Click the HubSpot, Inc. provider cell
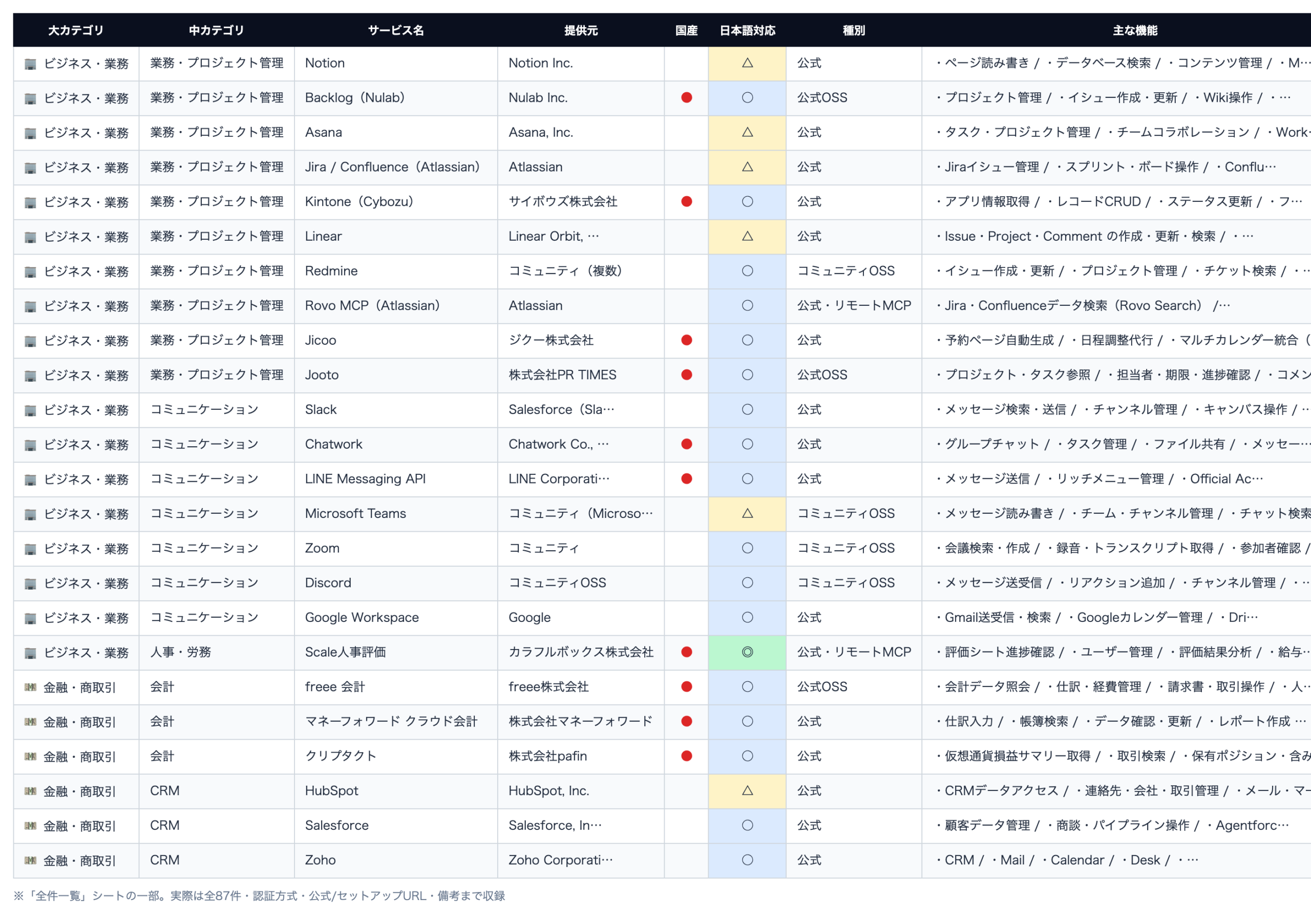The width and height of the screenshot is (1311, 916). tap(581, 792)
